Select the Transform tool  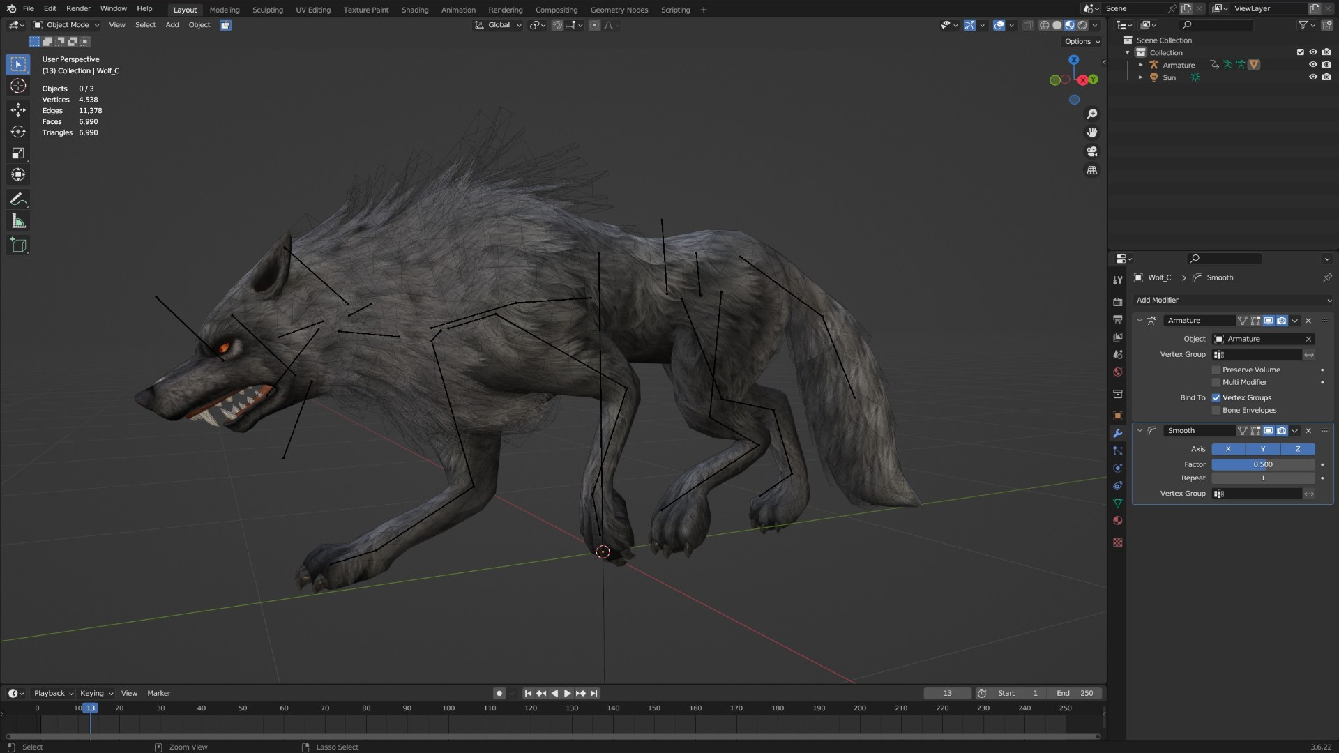pos(18,175)
